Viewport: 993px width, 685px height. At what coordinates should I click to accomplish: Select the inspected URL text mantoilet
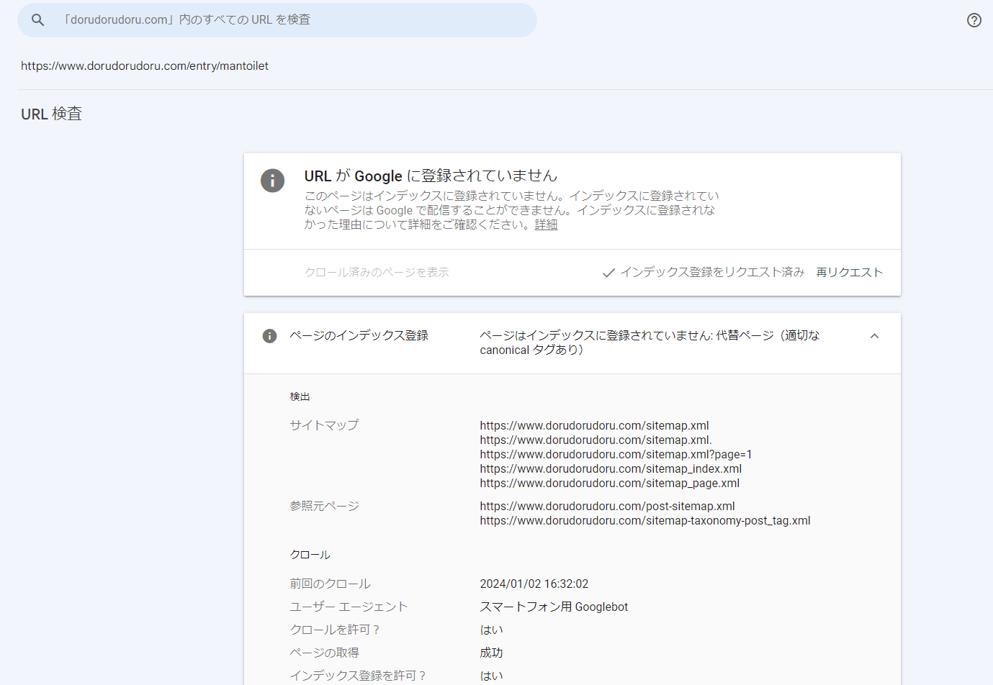pos(145,66)
